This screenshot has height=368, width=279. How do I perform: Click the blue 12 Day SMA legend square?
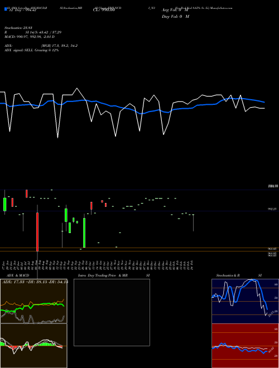pos(6,9)
